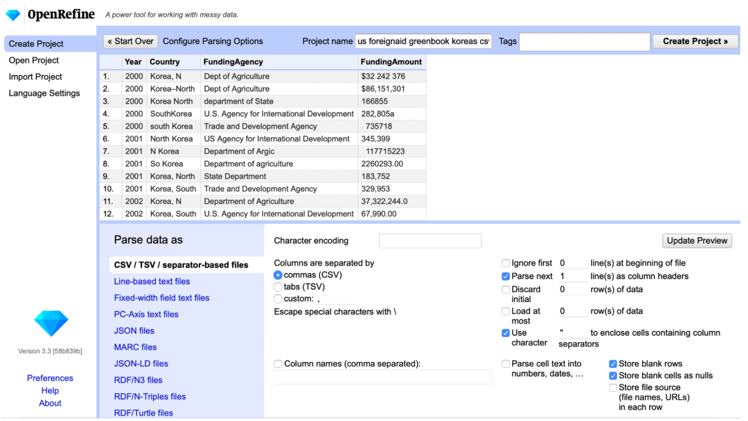The height and width of the screenshot is (421, 748).
Task: Click the diamond icon above the version number
Action: point(51,322)
